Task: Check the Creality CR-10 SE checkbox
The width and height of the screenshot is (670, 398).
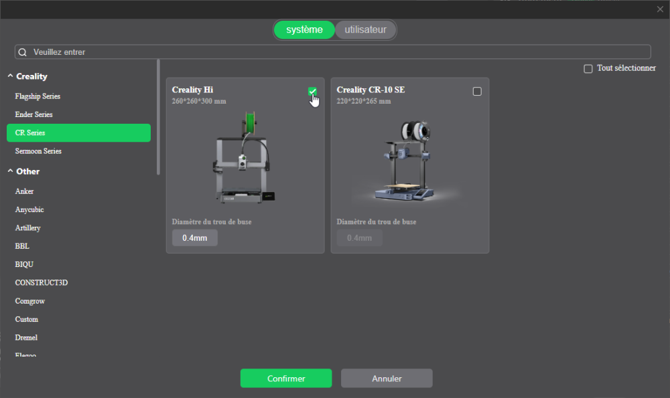Action: coord(477,91)
